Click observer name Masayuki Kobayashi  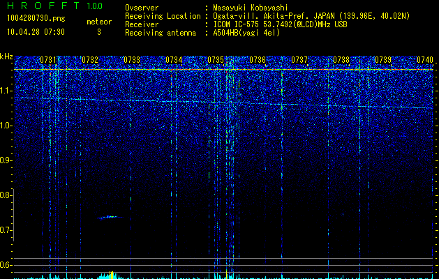coord(251,8)
